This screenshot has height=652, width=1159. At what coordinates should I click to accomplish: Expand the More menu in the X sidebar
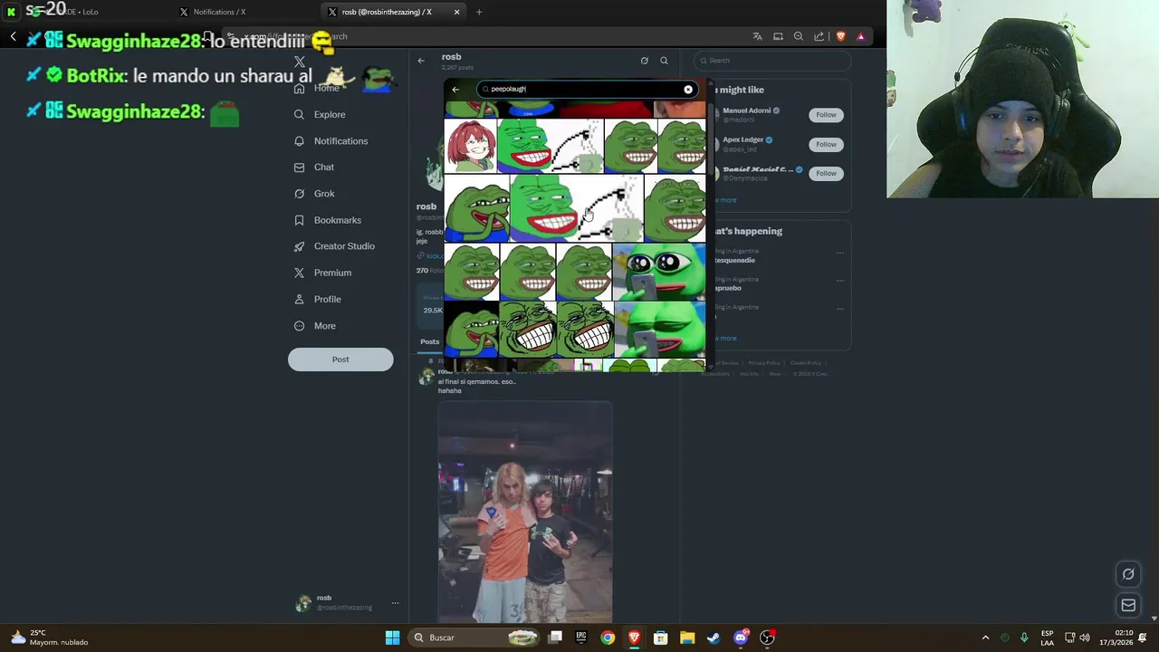(x=314, y=326)
